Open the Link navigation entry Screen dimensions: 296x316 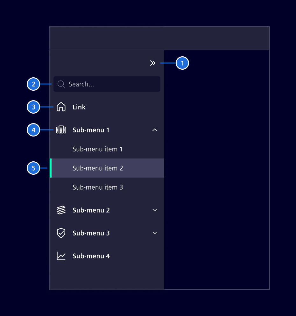click(79, 107)
